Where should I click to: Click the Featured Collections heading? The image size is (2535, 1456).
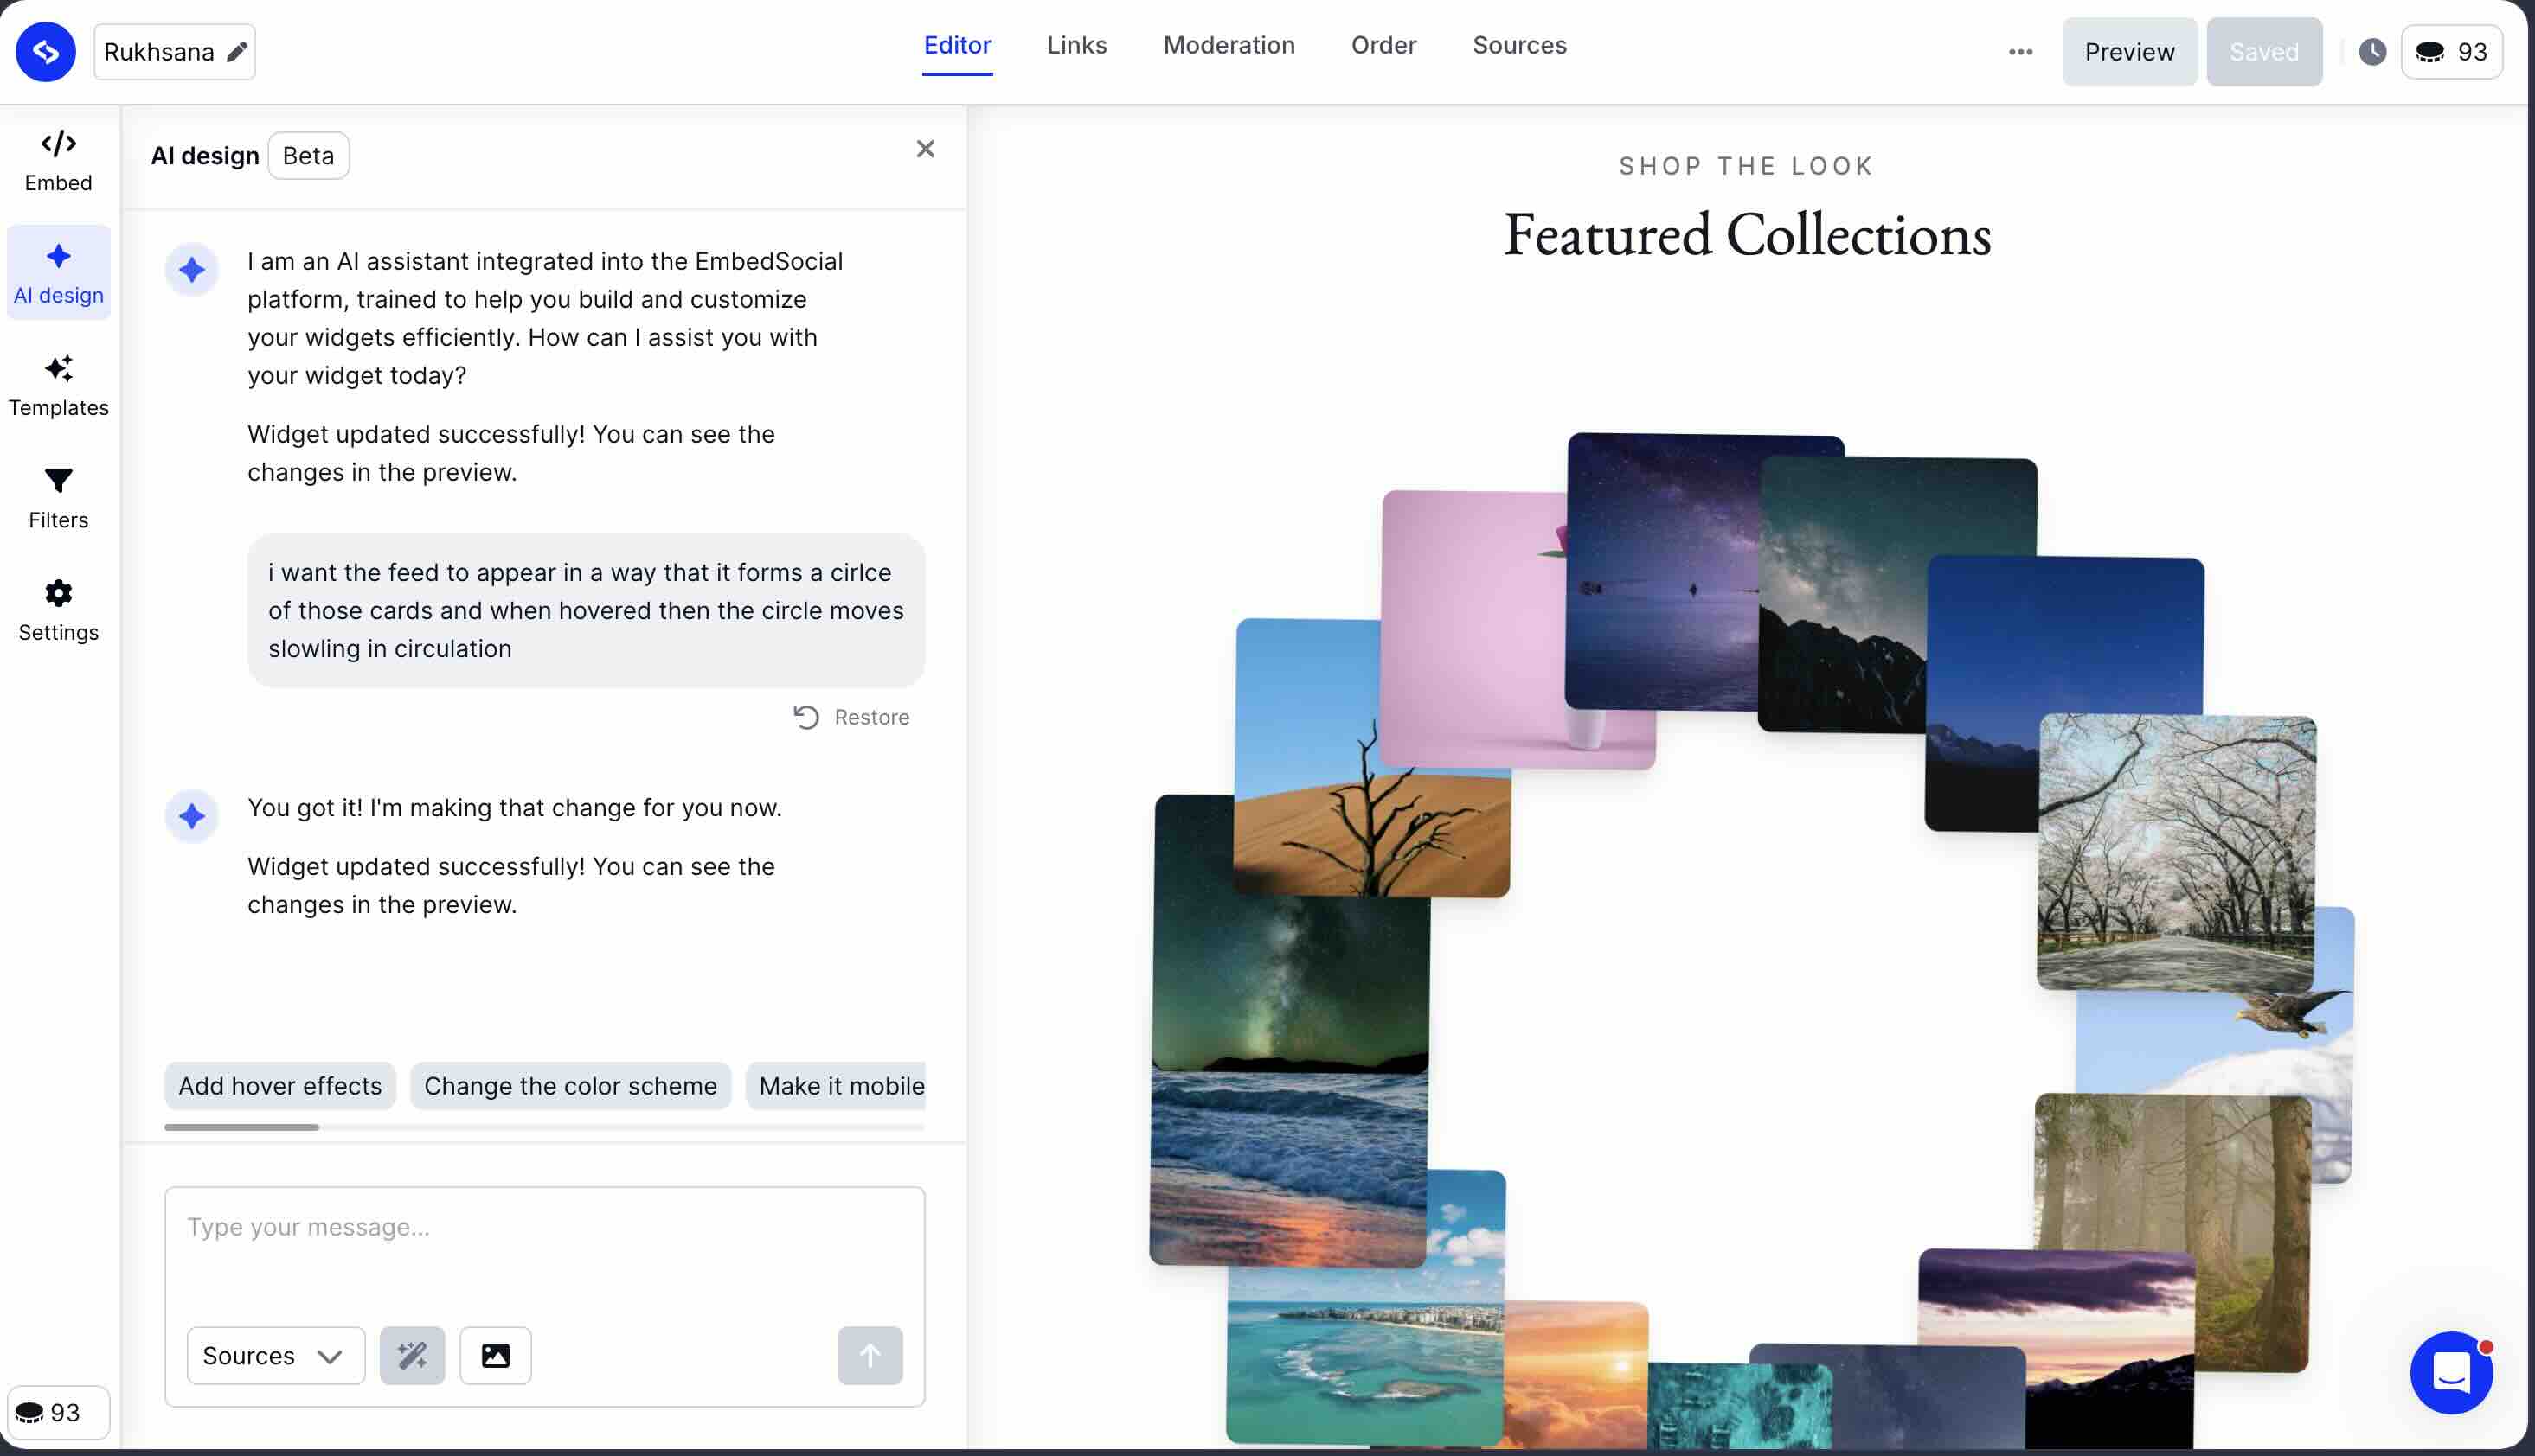(1747, 236)
